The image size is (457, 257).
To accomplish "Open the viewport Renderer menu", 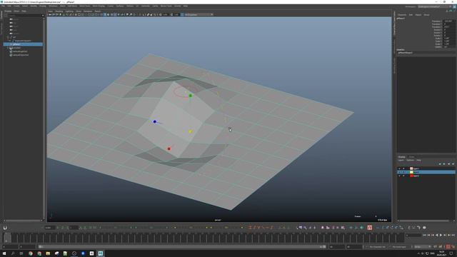I will pyautogui.click(x=88, y=11).
